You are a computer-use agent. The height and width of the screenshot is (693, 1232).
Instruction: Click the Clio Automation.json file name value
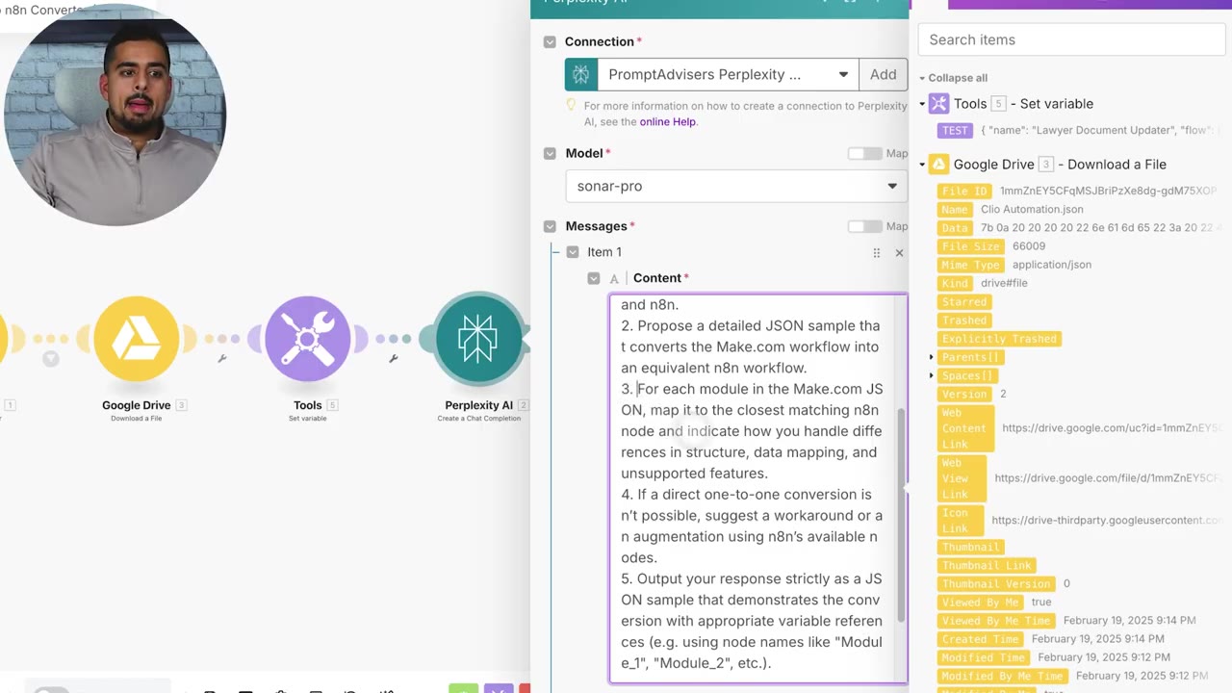[x=1032, y=210]
